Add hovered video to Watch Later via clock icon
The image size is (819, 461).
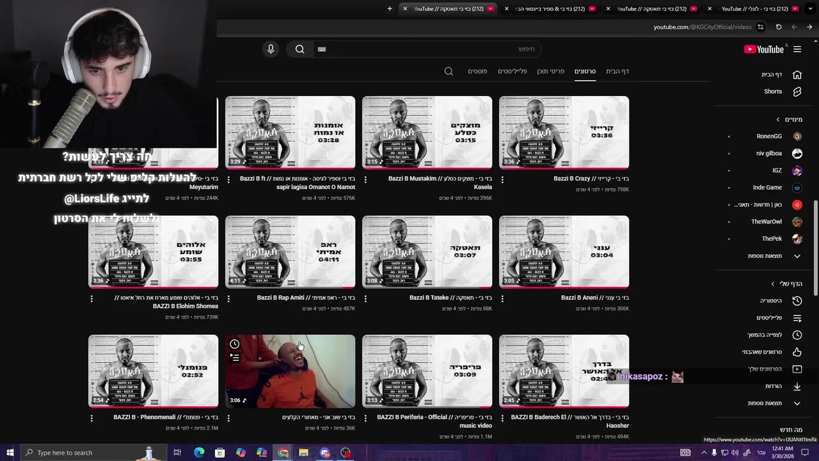tap(235, 344)
